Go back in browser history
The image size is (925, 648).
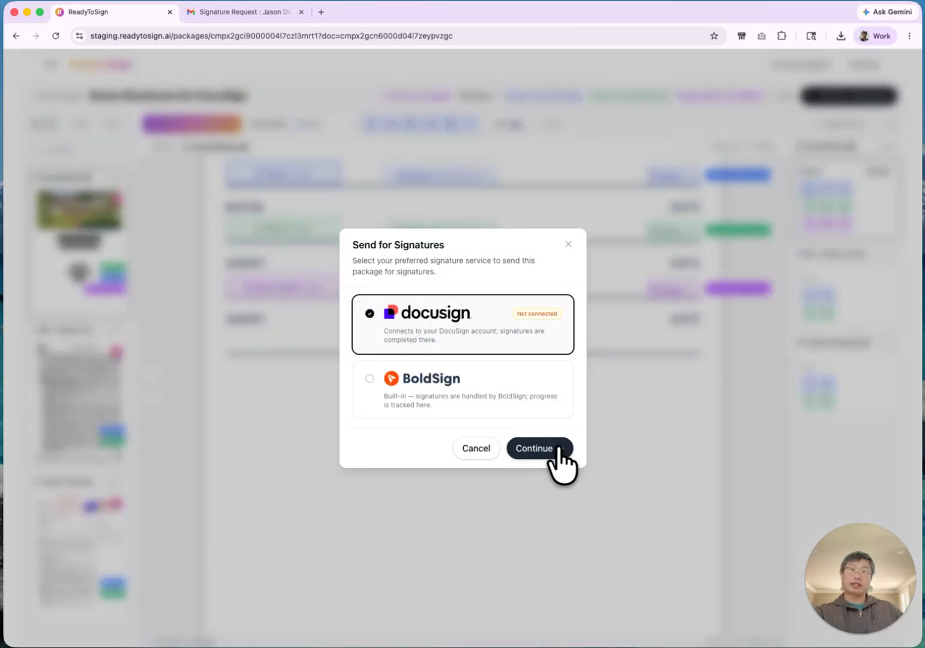[16, 36]
